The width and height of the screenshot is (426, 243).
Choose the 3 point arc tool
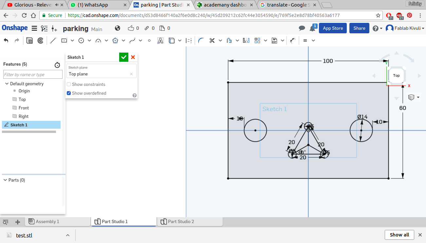(98, 40)
